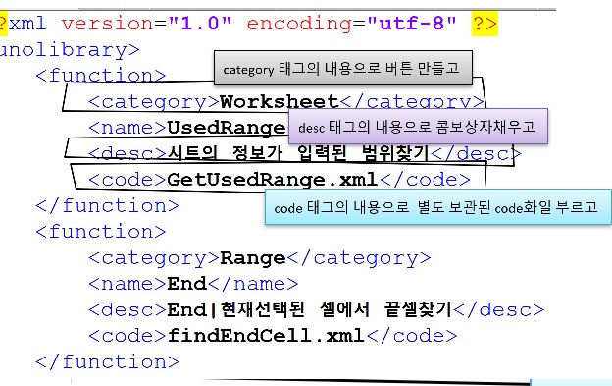612x386 pixels.
Task: Click the gray category tag callout box
Action: tap(343, 68)
